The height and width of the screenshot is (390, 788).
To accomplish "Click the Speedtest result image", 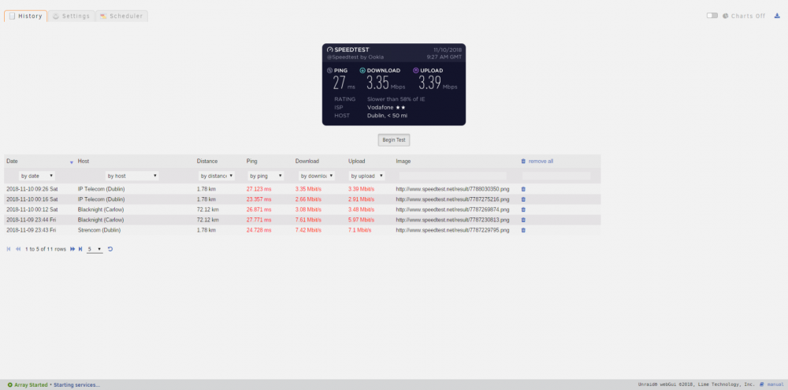I will click(394, 84).
